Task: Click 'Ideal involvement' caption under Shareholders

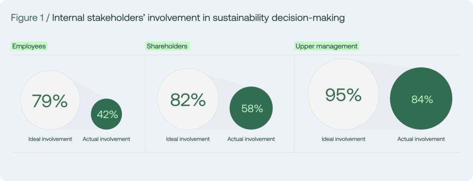Action: click(x=188, y=139)
